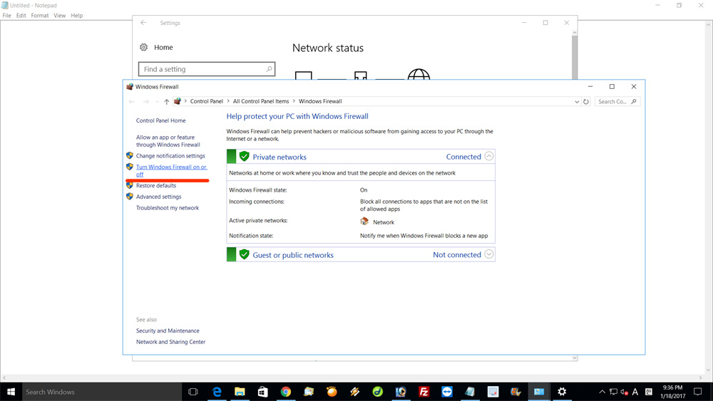Viewport: 713px width, 401px height.
Task: Open Action Center notifications icon
Action: [697, 392]
